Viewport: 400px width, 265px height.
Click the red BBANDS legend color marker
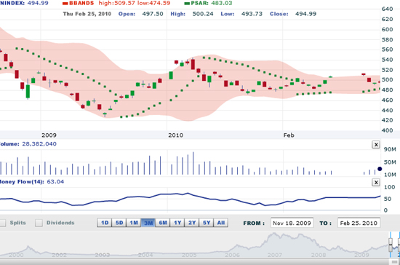pyautogui.click(x=65, y=4)
